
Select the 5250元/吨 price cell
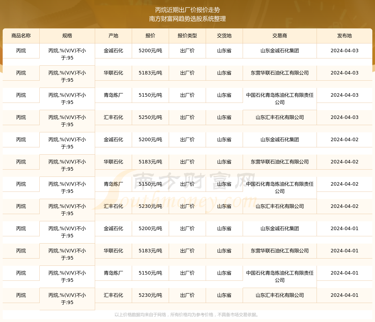pos(150,117)
